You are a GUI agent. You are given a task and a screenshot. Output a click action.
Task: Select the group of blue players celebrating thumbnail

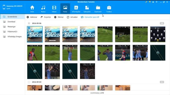[x=140, y=53]
